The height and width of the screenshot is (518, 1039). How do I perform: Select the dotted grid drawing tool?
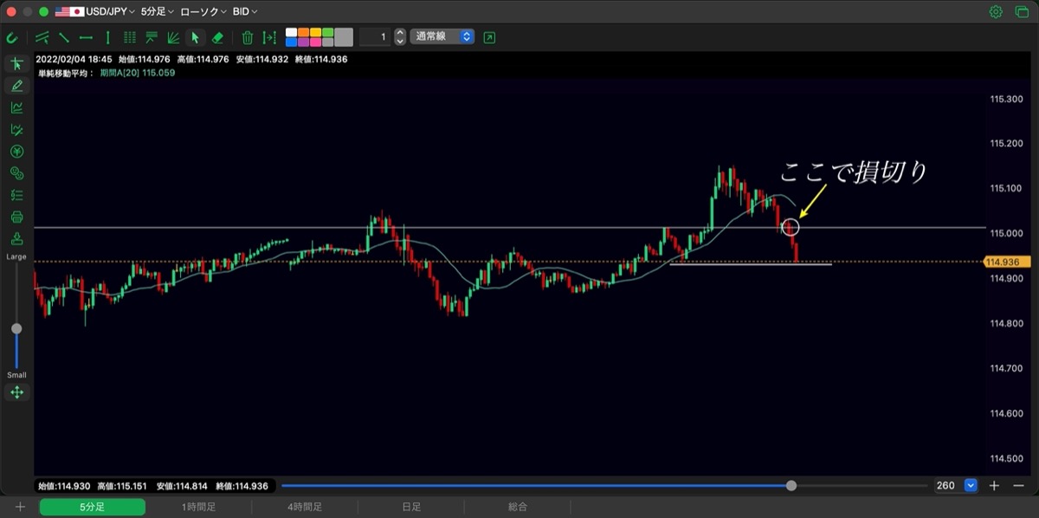point(130,37)
